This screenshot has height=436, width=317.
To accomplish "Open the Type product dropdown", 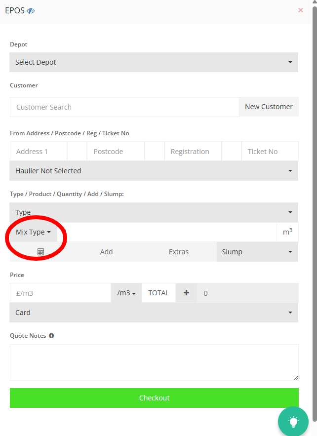I will [154, 212].
